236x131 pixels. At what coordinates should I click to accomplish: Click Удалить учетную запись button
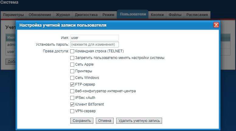coord(139,121)
